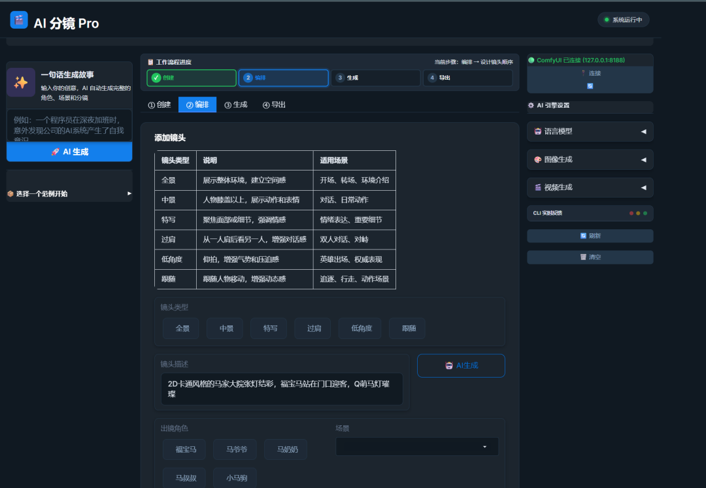This screenshot has width=706, height=488.
Task: Select the 特写 shot type chip
Action: click(x=268, y=329)
